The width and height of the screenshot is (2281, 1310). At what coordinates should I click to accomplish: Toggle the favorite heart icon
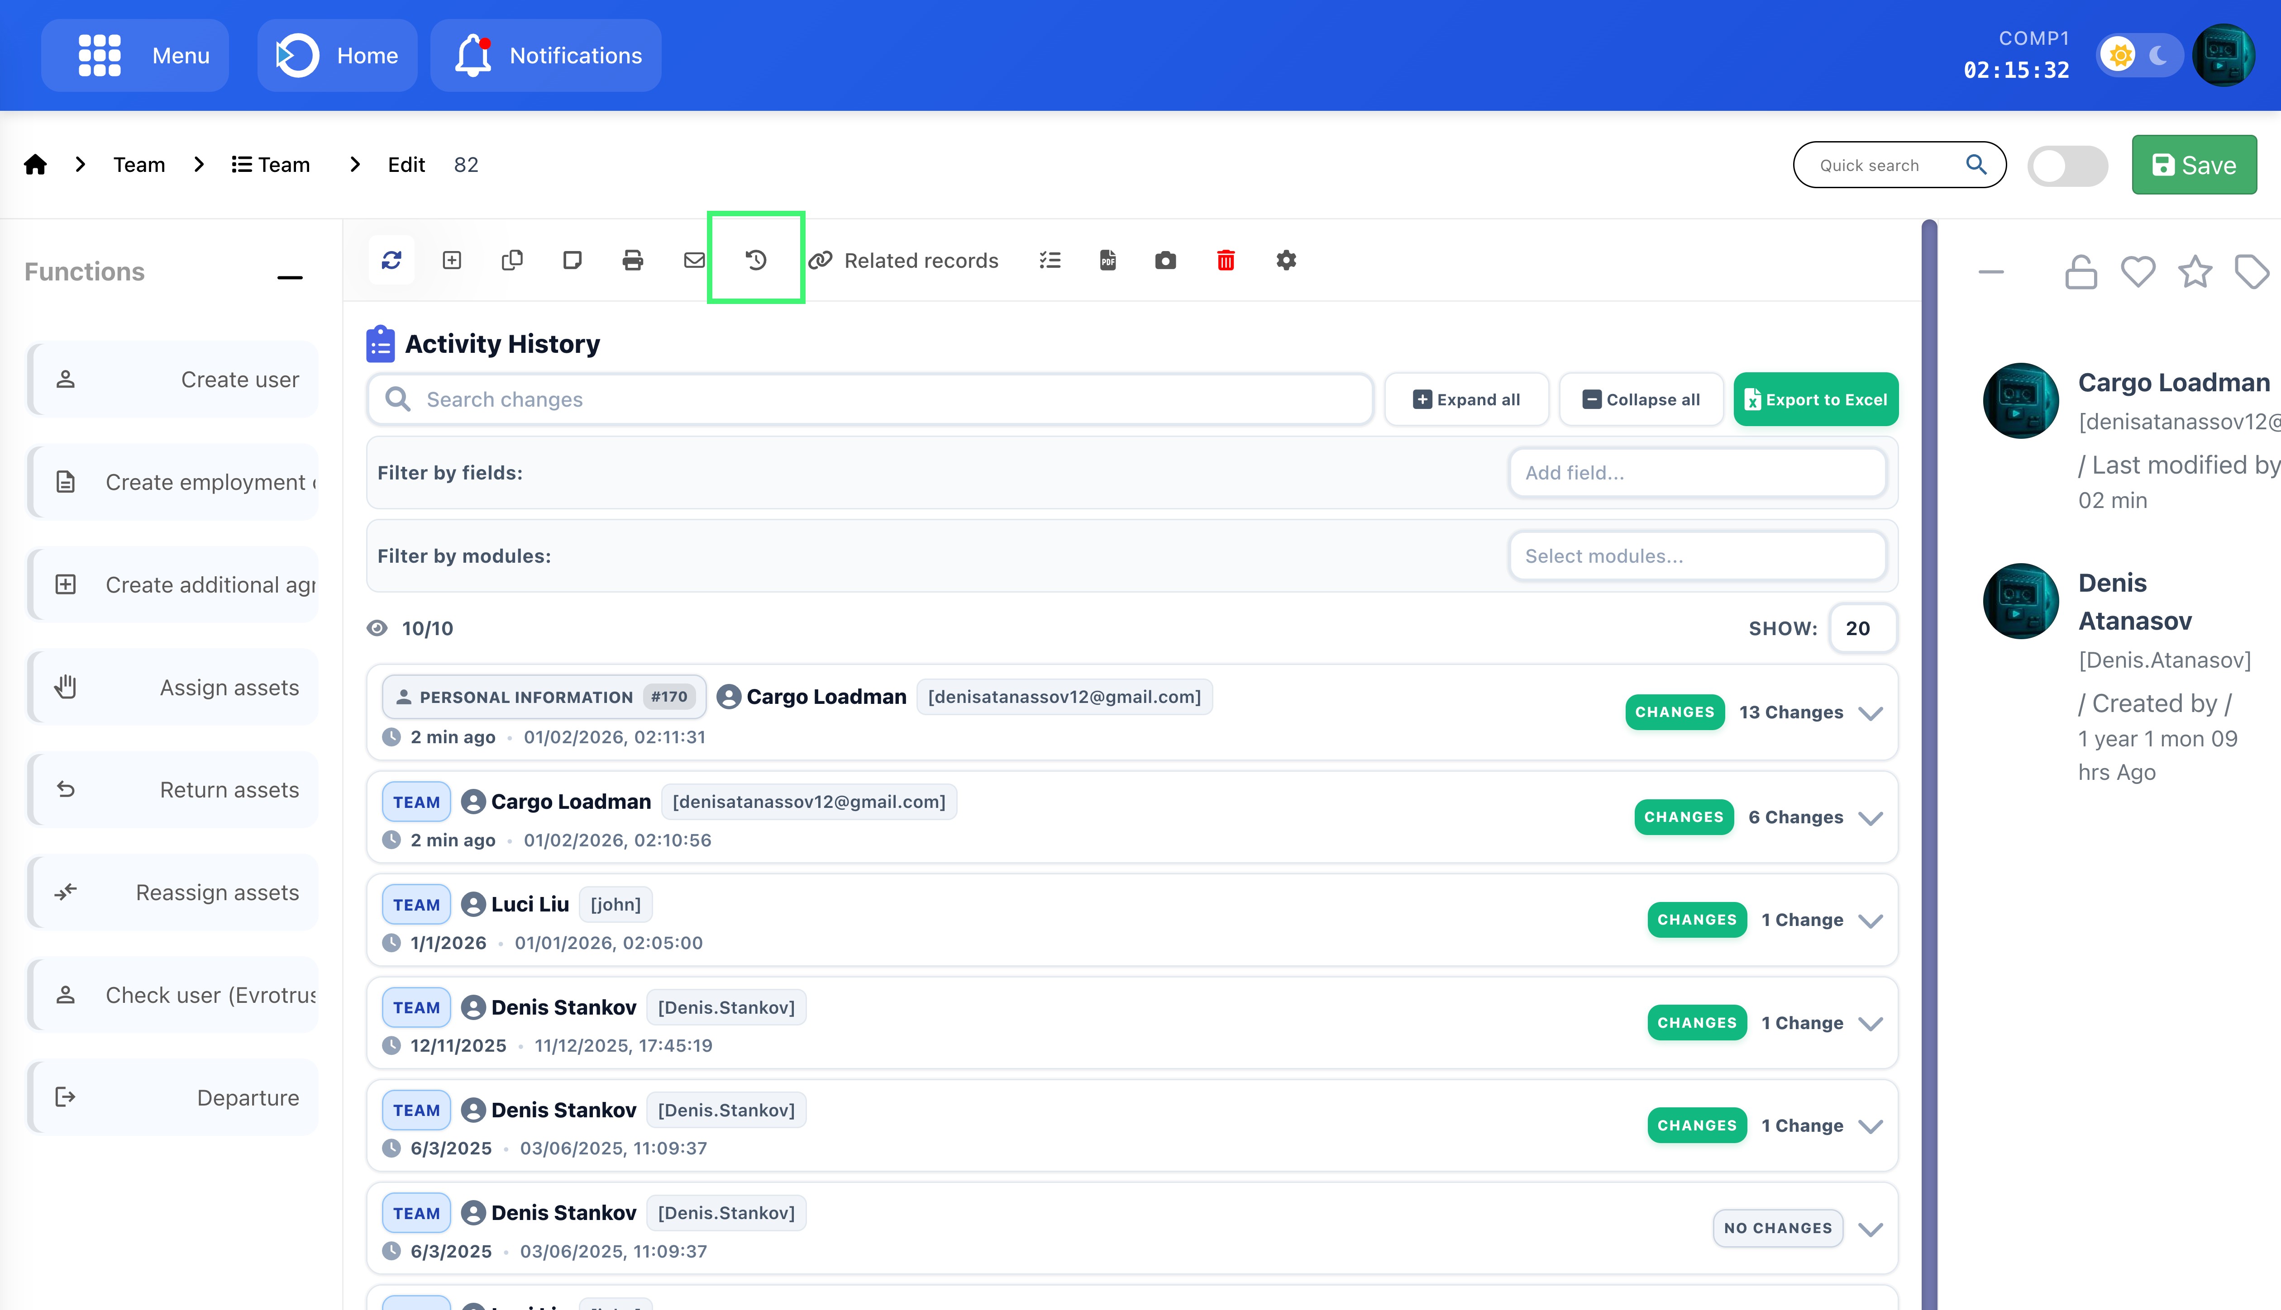tap(2137, 271)
